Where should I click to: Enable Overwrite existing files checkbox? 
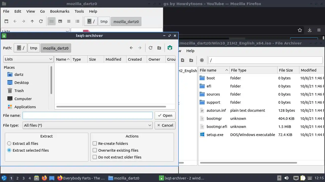pyautogui.click(x=116, y=150)
